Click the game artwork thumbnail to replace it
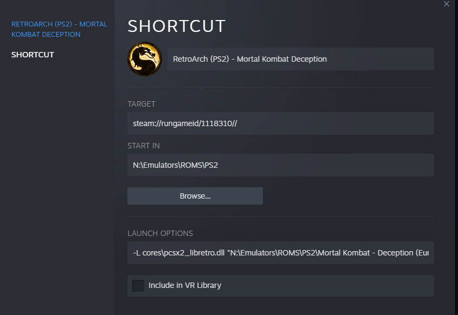Image resolution: width=458 pixels, height=315 pixels. pos(144,59)
